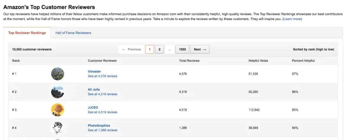The image size is (345, 140).
Task: See all 1,388 reviews
Action: click(x=103, y=130)
